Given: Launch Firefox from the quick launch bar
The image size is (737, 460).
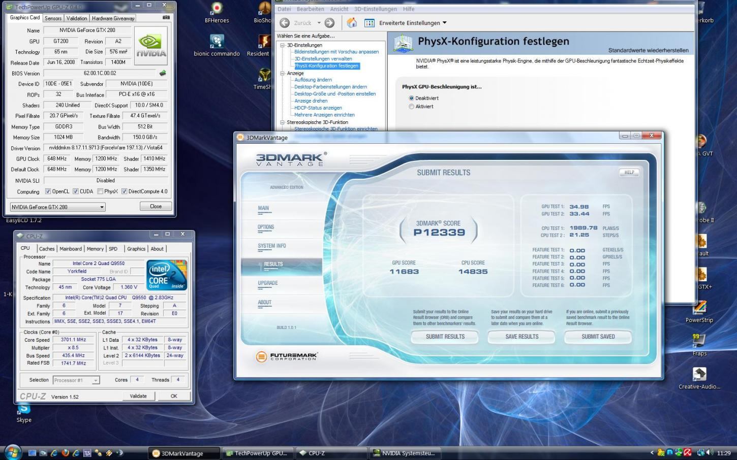Looking at the screenshot, I should coord(65,453).
